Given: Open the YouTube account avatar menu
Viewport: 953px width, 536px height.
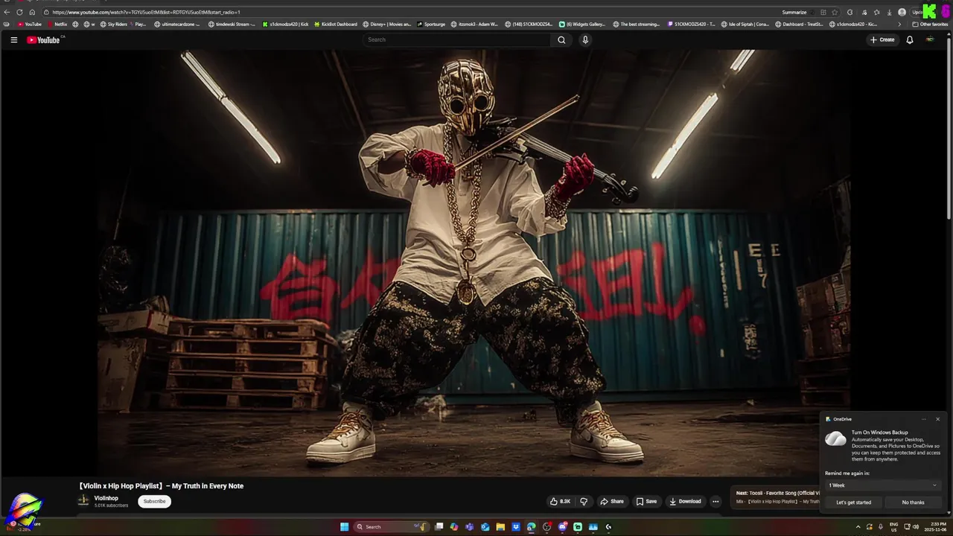Looking at the screenshot, I should tap(930, 39).
